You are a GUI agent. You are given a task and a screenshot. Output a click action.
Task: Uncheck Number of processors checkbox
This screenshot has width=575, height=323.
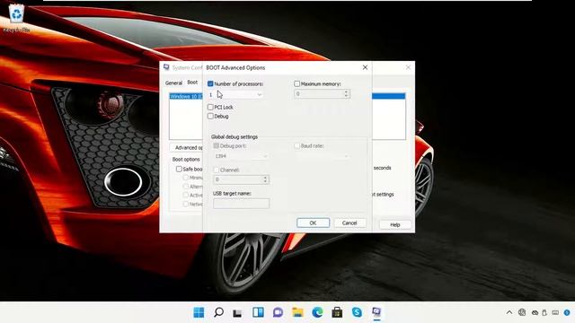tap(210, 83)
